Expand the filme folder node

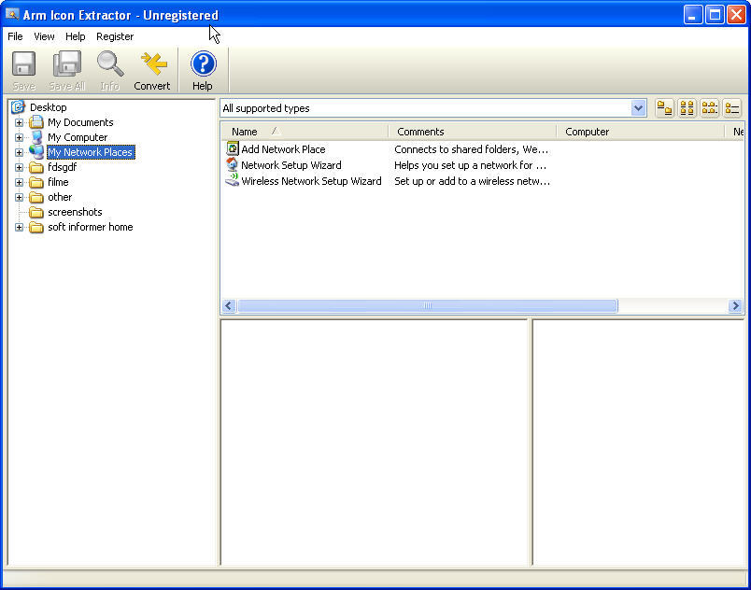[x=20, y=182]
